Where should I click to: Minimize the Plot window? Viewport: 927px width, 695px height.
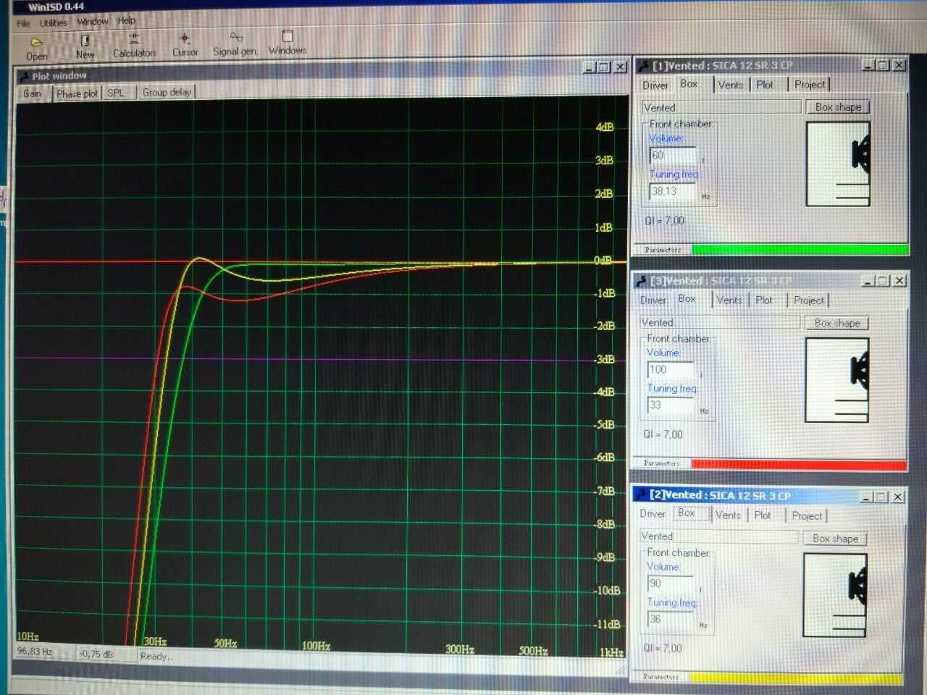[590, 67]
